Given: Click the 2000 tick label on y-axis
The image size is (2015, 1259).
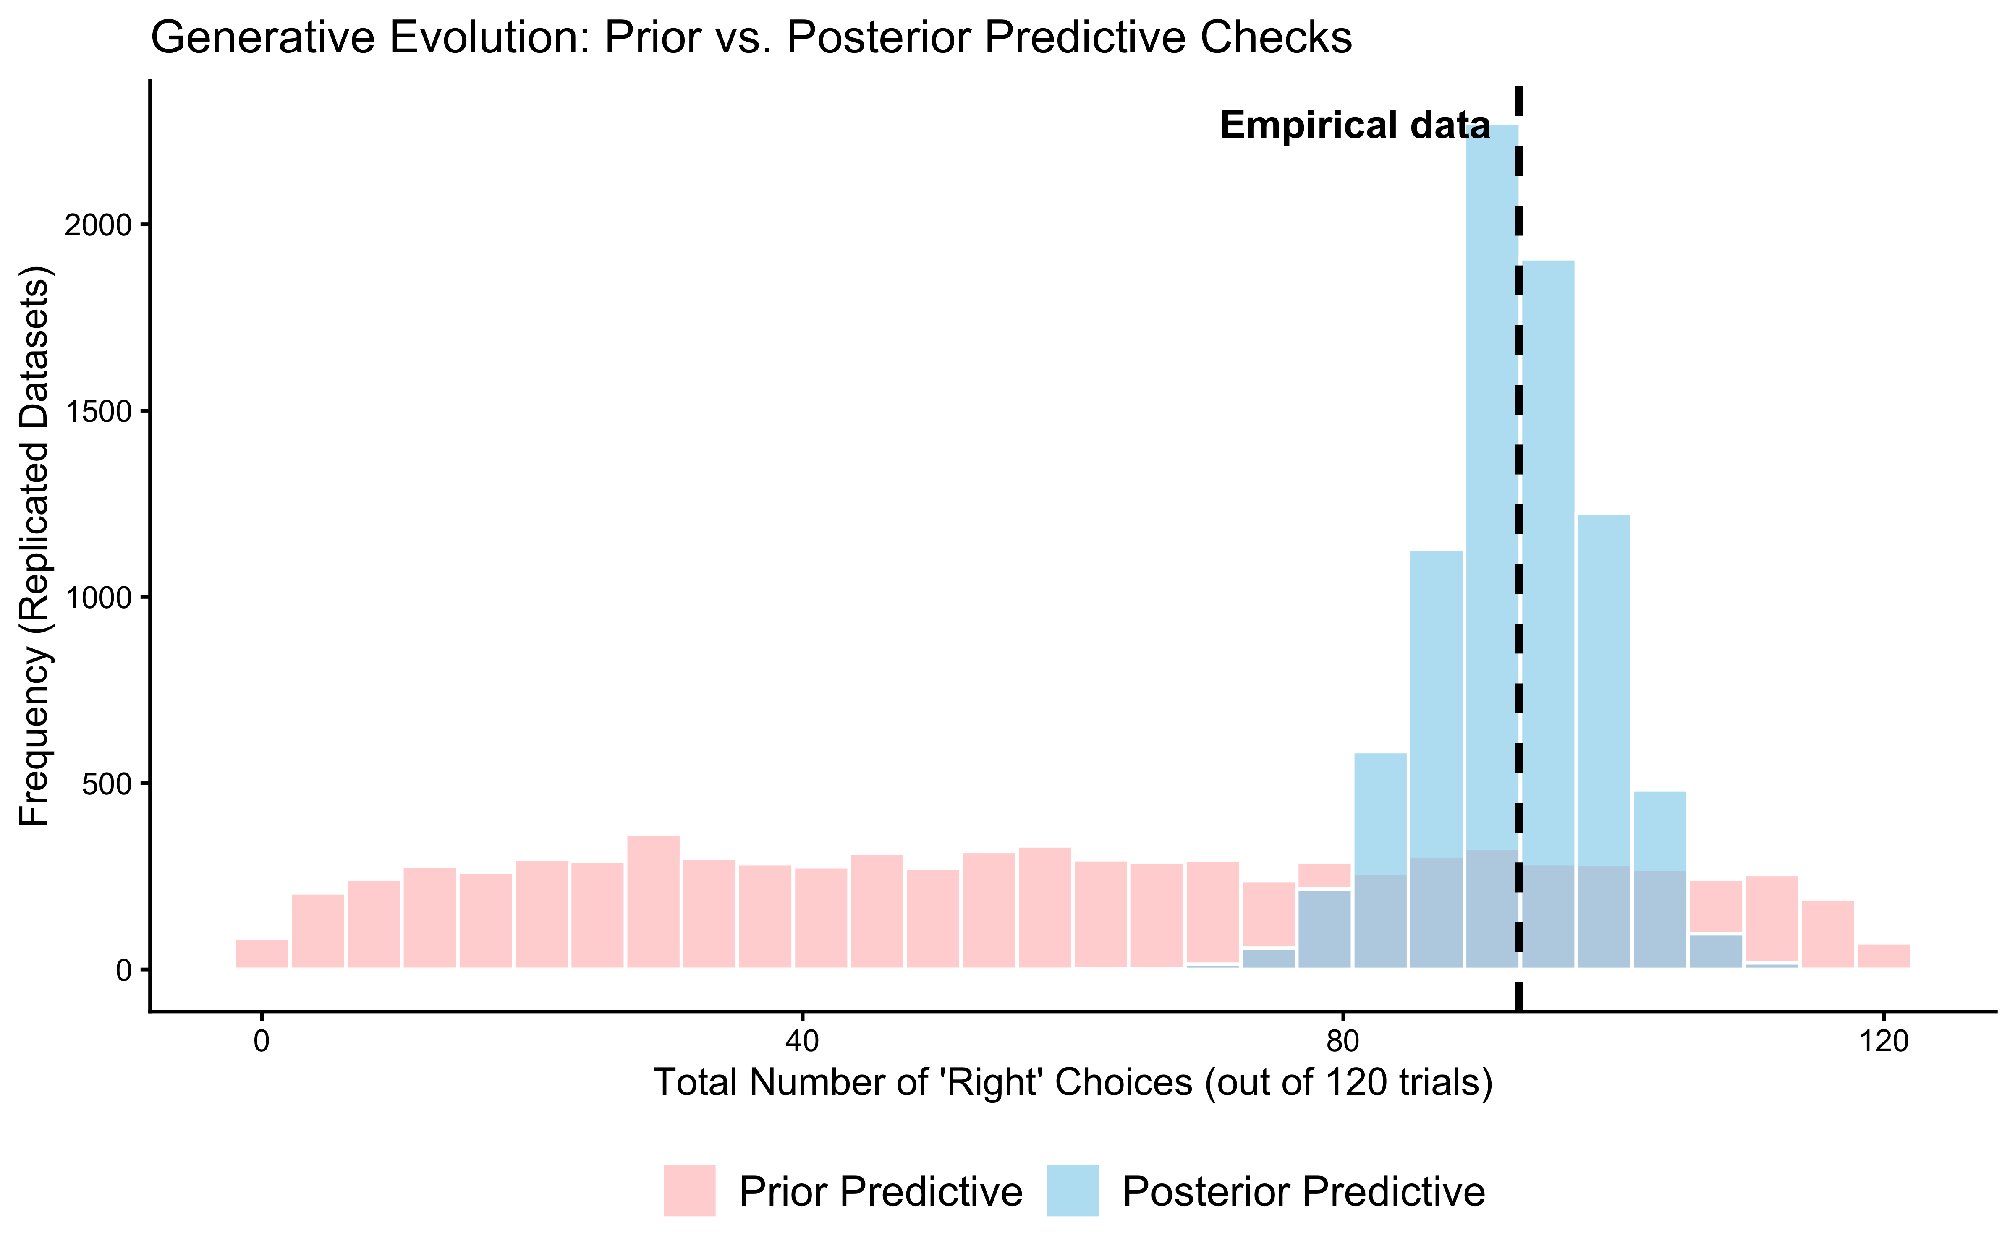Looking at the screenshot, I should point(98,225).
